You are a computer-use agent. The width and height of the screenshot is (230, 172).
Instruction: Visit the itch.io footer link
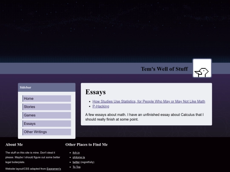[76, 153]
